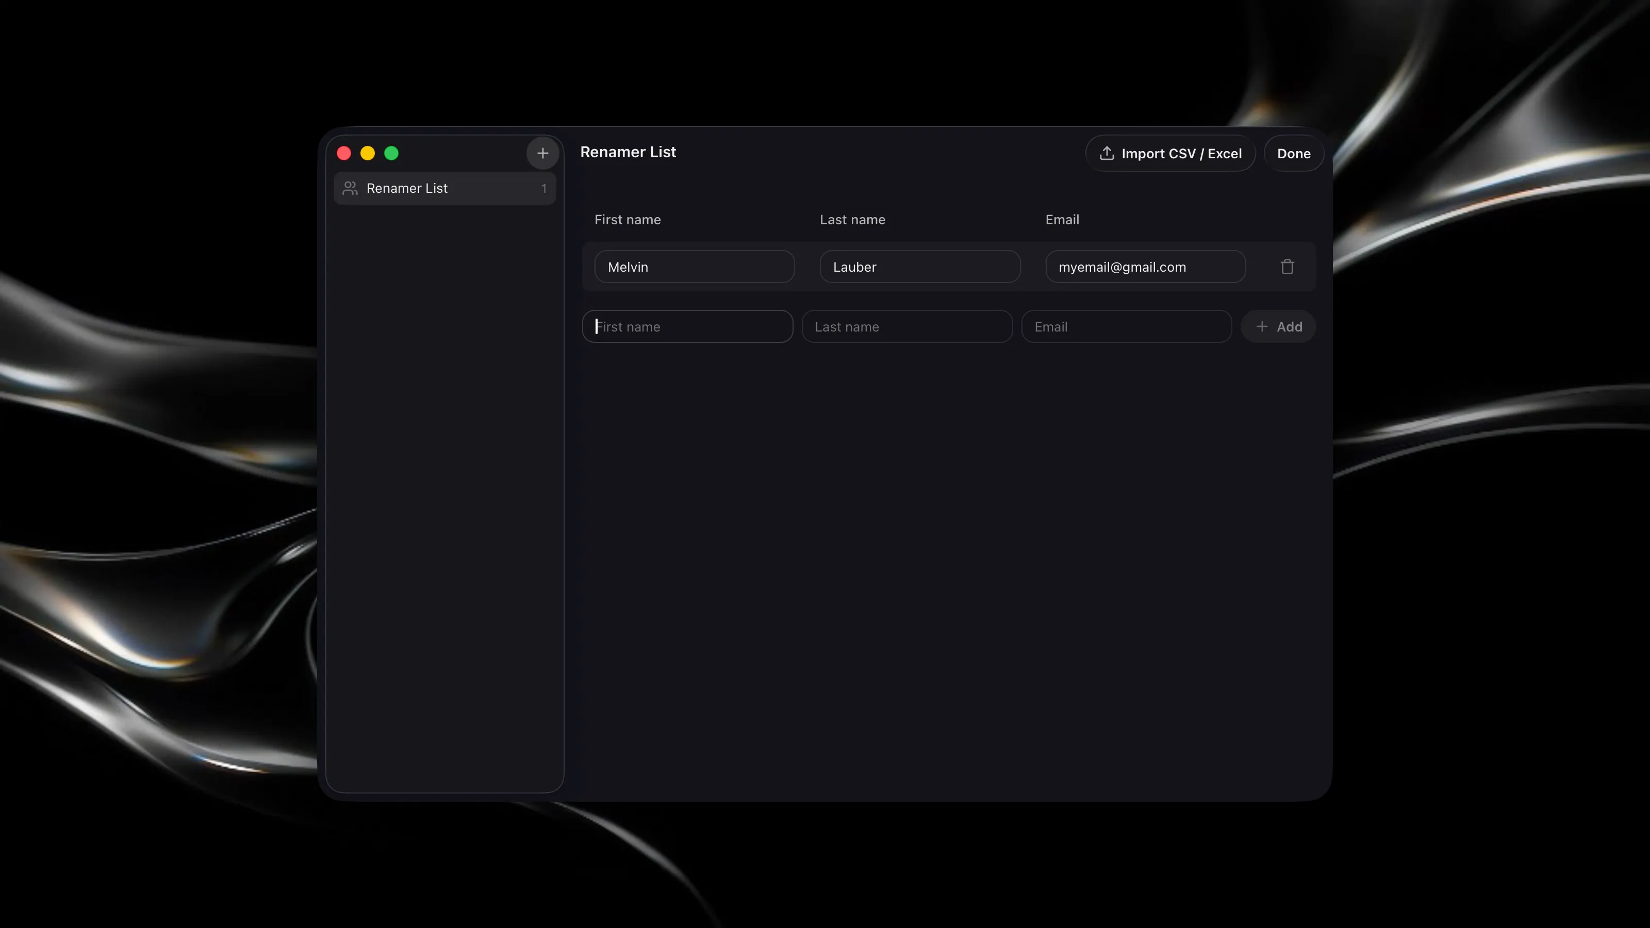Viewport: 1650px width, 928px height.
Task: Click the Last name column header
Action: (852, 220)
